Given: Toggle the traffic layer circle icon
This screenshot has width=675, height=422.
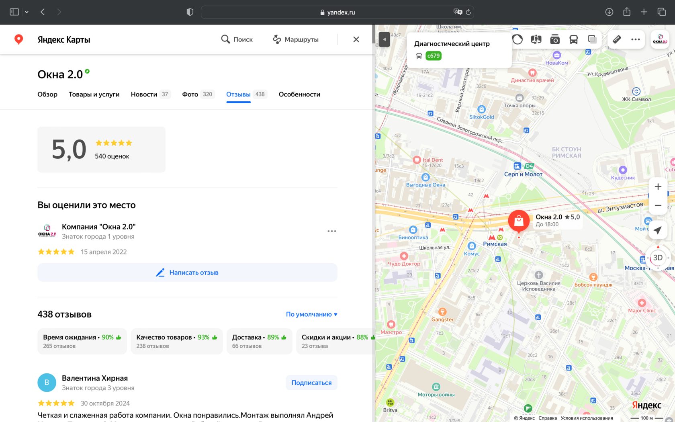Looking at the screenshot, I should pyautogui.click(x=517, y=39).
